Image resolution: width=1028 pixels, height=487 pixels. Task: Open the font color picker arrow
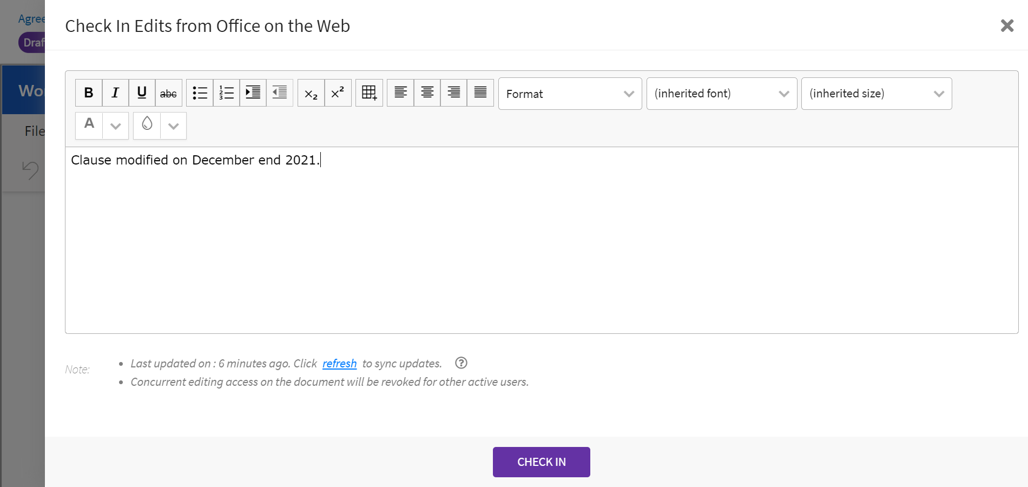(115, 126)
